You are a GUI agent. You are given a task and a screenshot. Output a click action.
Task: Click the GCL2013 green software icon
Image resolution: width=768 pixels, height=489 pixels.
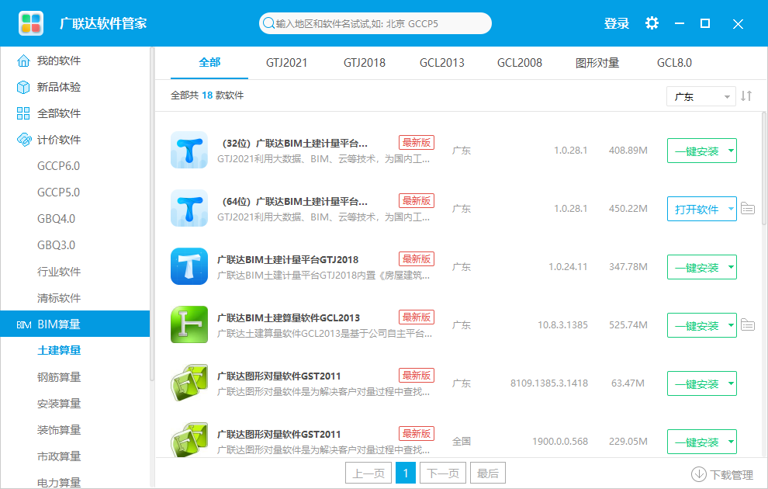click(189, 325)
